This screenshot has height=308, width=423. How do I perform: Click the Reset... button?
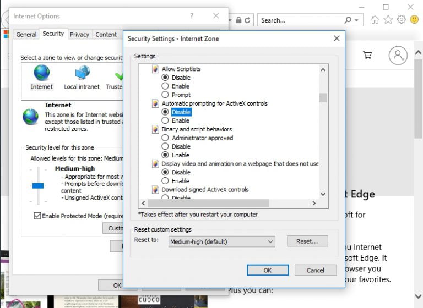point(307,241)
